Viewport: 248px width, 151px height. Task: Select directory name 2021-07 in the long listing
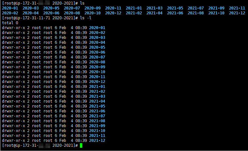pyautogui.click(x=97, y=116)
